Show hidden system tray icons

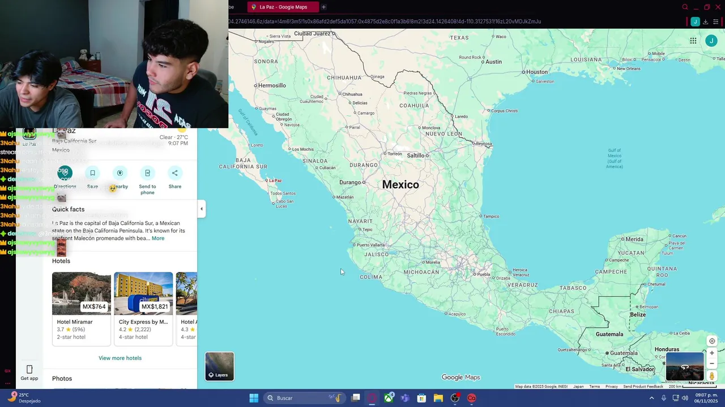pyautogui.click(x=651, y=398)
